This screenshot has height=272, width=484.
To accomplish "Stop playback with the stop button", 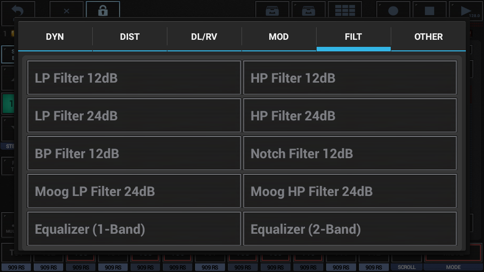I will [430, 11].
